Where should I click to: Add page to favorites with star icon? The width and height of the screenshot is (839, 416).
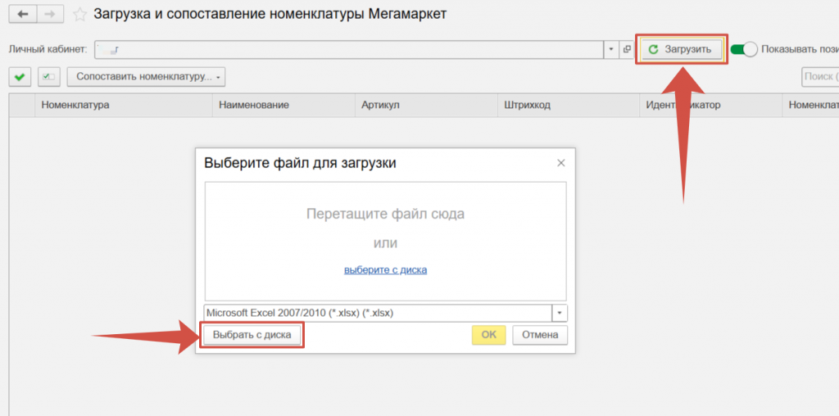[79, 15]
